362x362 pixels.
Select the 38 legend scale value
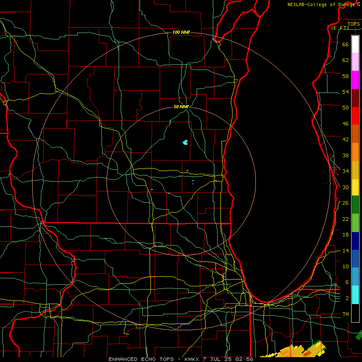coord(346,155)
